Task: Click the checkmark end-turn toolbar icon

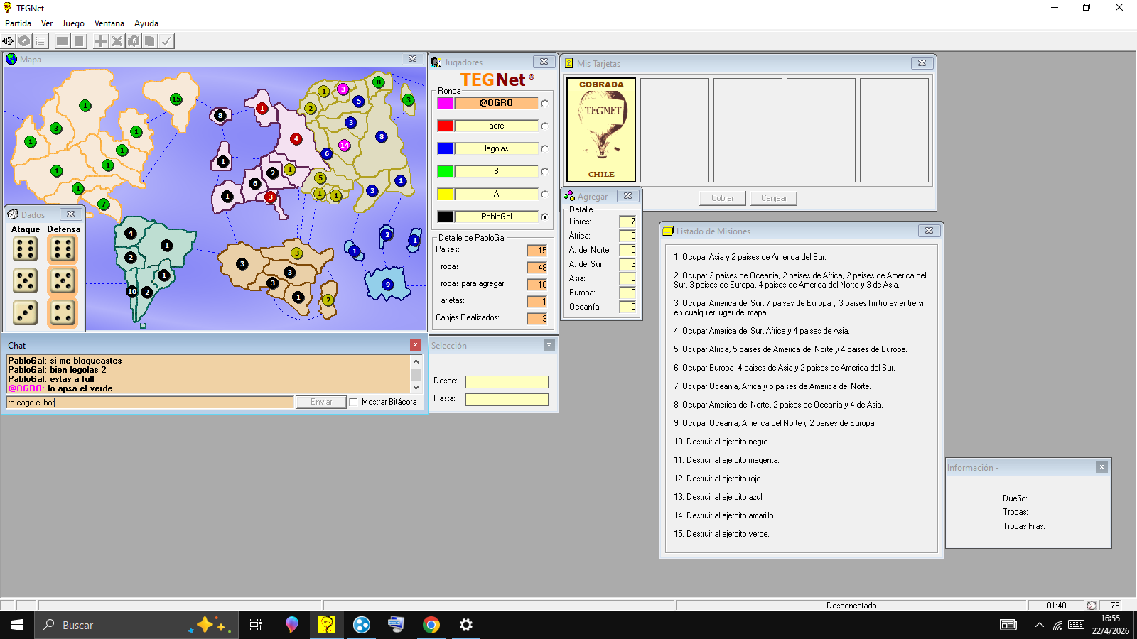Action: point(166,41)
